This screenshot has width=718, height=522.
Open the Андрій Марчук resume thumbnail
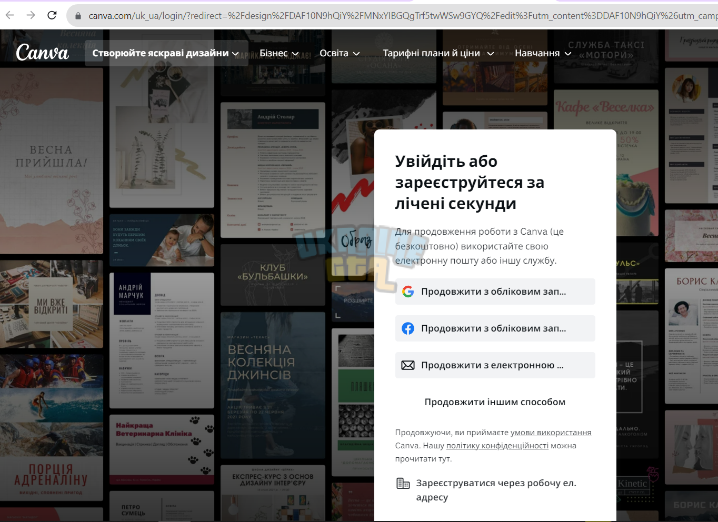pyautogui.click(x=162, y=340)
